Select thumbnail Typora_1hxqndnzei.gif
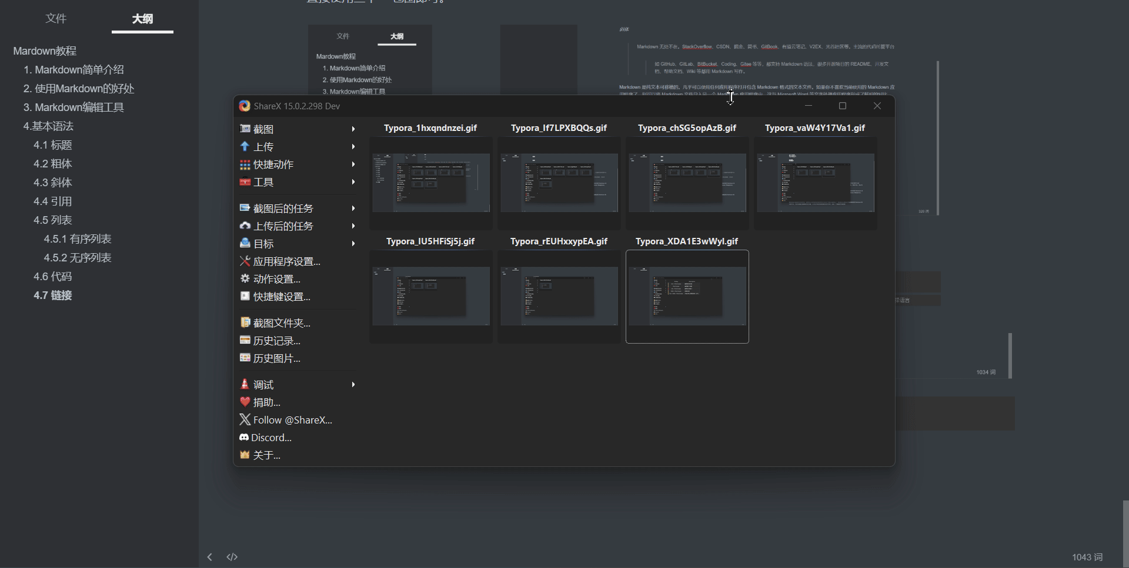Screen dimensions: 1129x568 pos(431,183)
